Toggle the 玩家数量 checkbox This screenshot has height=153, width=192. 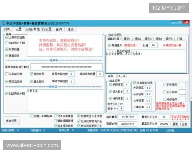click(x=7, y=49)
